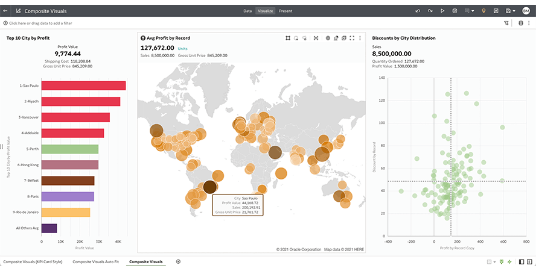Click the play preview icon
536x271 pixels.
coord(442,11)
